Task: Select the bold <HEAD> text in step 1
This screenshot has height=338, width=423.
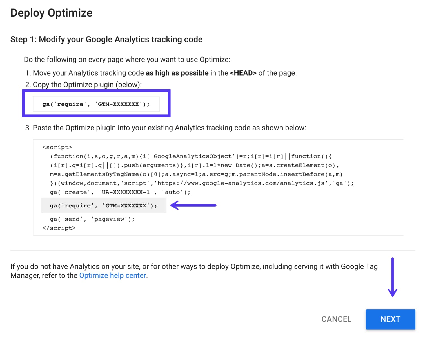Action: point(243,73)
